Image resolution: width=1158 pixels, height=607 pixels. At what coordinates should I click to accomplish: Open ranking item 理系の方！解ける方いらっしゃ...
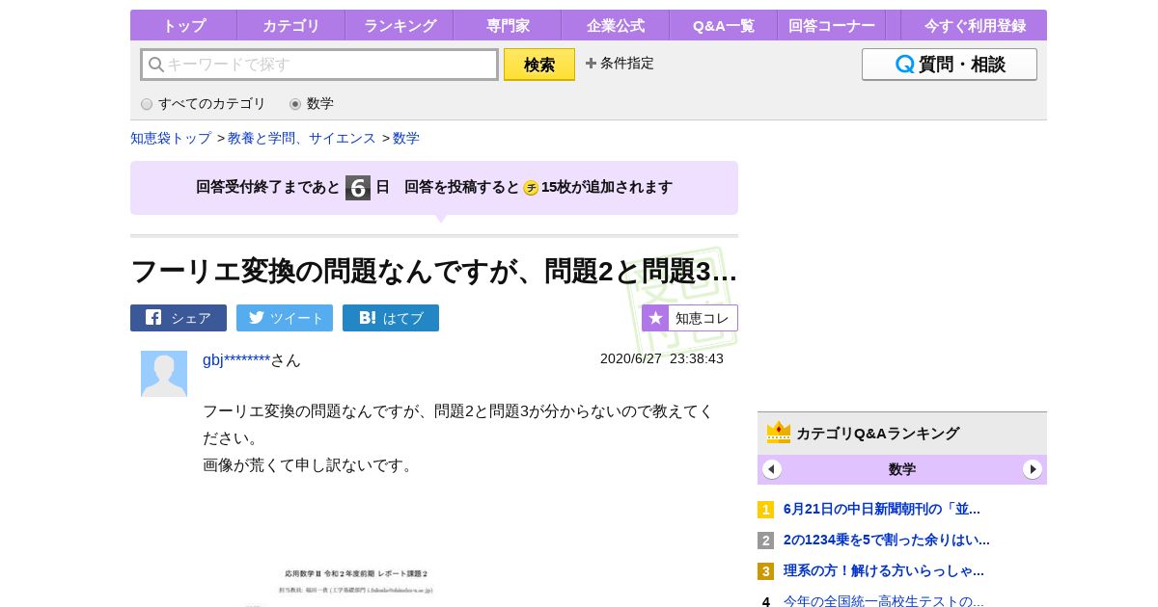coord(884,570)
